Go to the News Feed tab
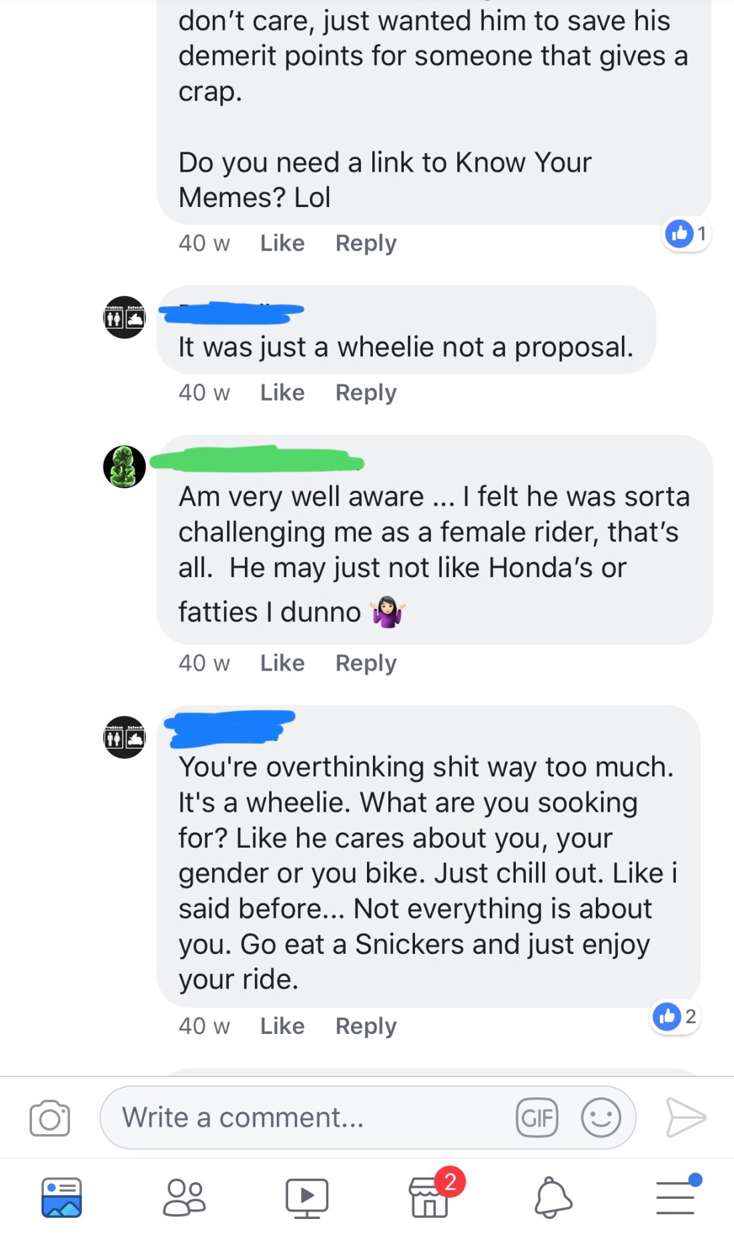This screenshot has height=1235, width=734. coord(61,1197)
